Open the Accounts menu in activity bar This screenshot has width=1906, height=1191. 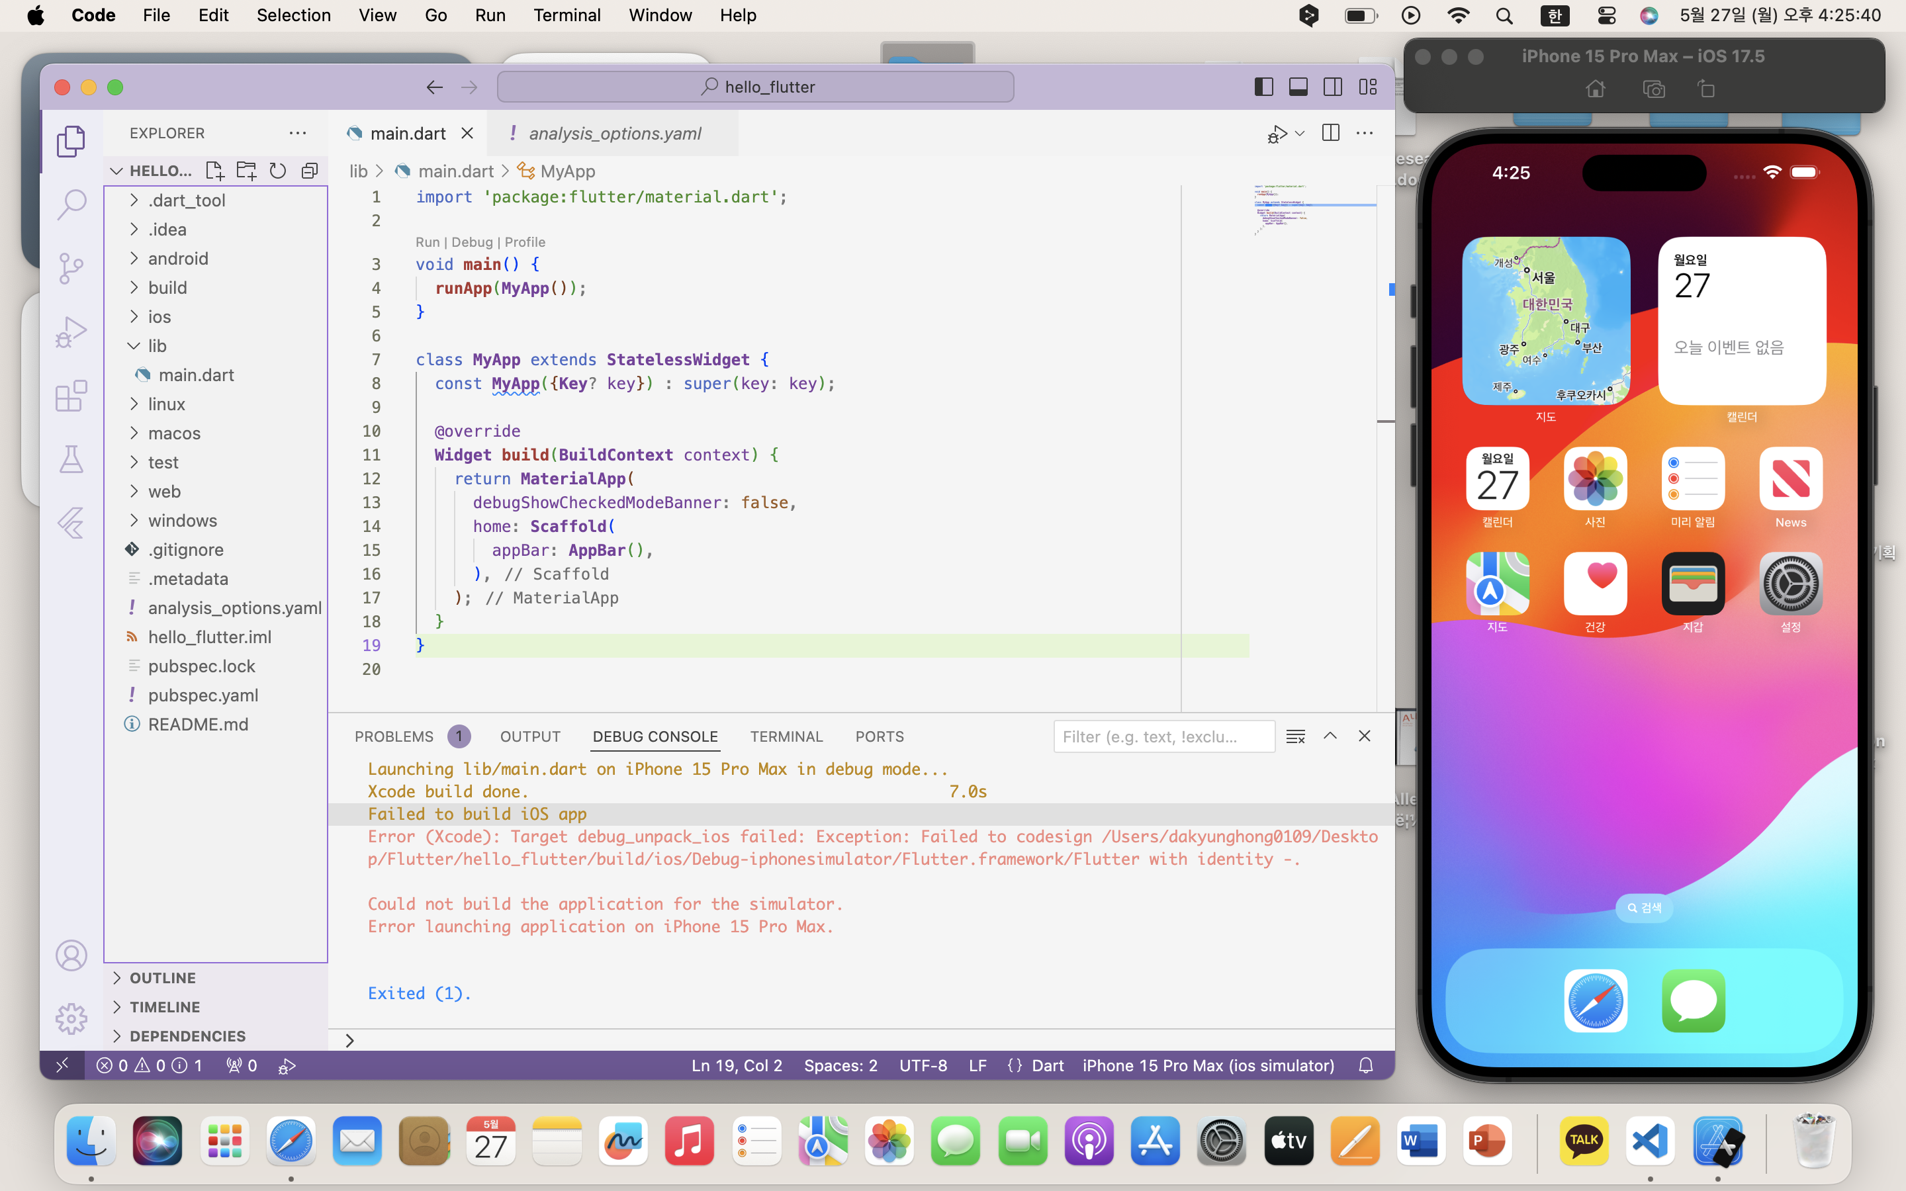(71, 955)
